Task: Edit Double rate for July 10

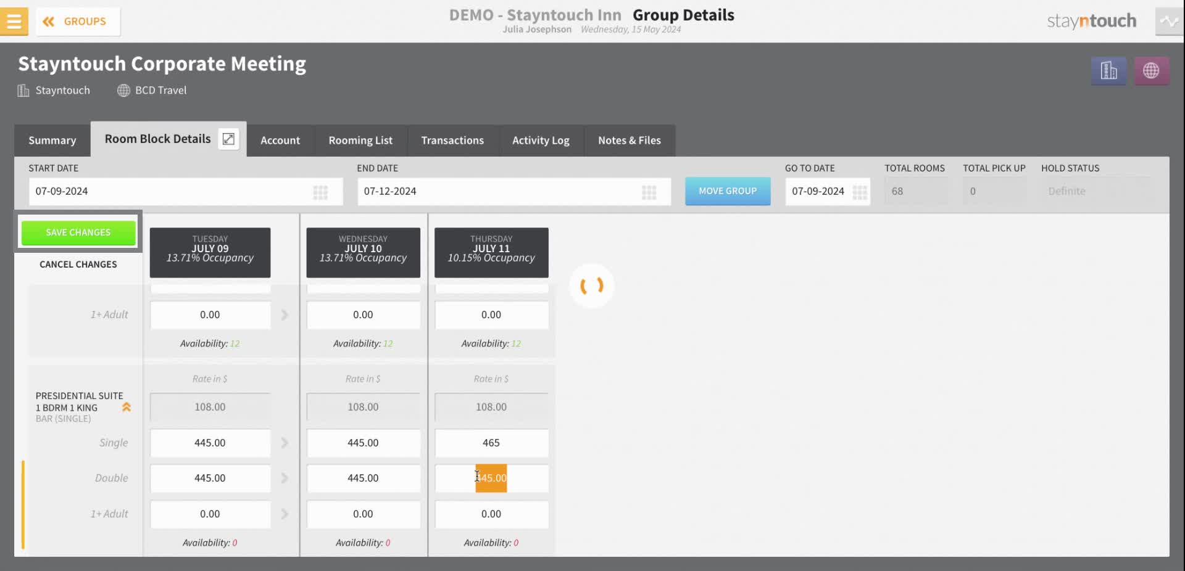Action: click(x=363, y=479)
